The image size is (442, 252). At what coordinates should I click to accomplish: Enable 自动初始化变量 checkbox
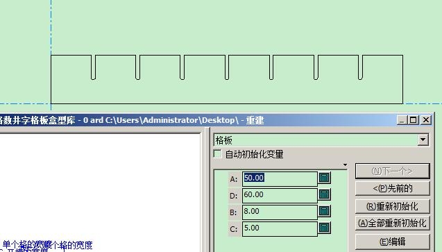click(x=218, y=154)
